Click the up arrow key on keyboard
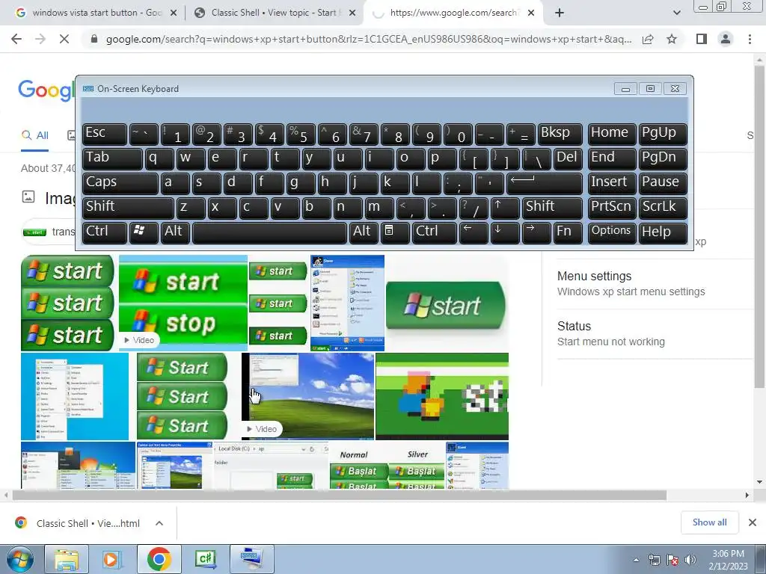Viewport: 766px width, 574px height. point(503,208)
